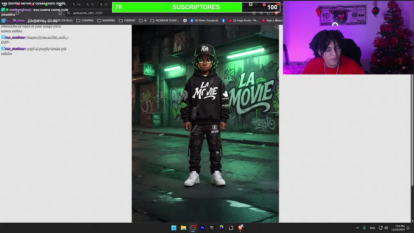Open the Pepo x @kazu bookmark
Screen dimensions: 414x233
pos(272,20)
